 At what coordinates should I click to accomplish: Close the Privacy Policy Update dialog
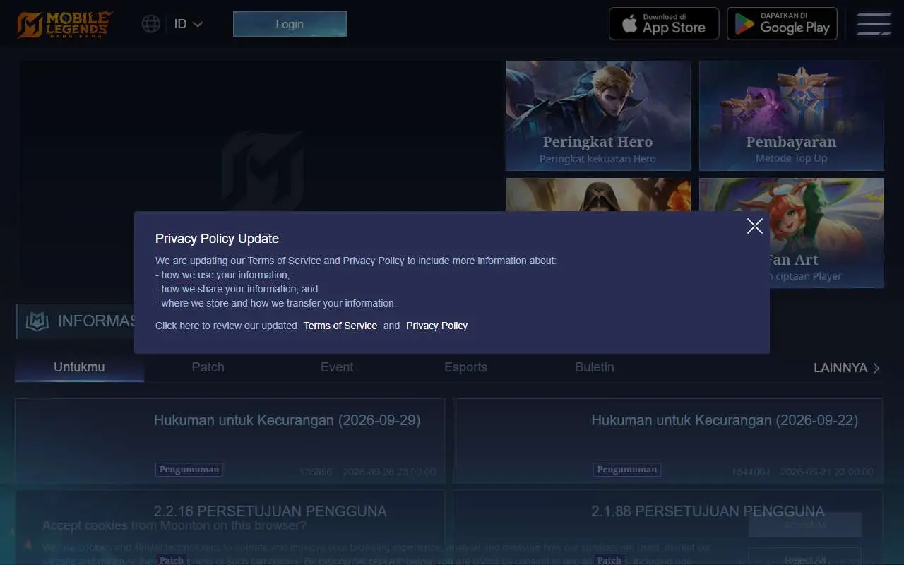pos(754,226)
